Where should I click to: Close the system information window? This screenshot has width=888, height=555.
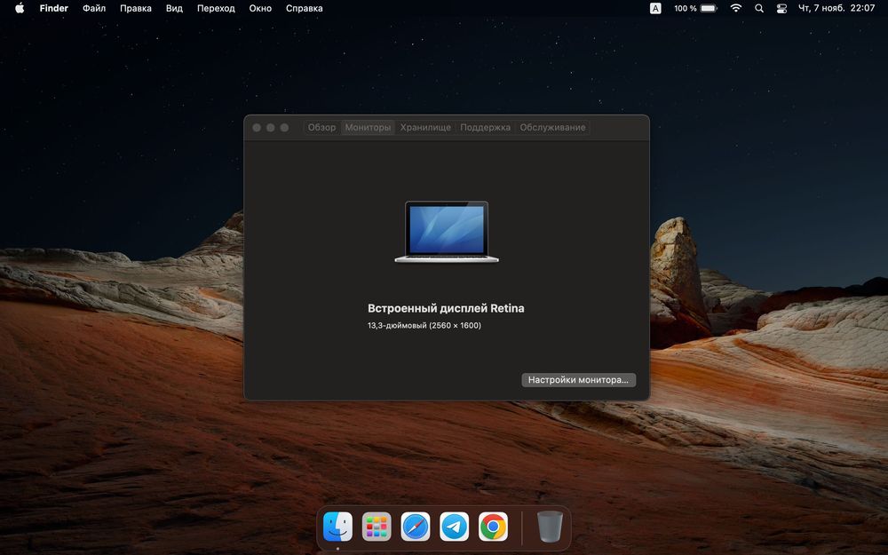[257, 128]
